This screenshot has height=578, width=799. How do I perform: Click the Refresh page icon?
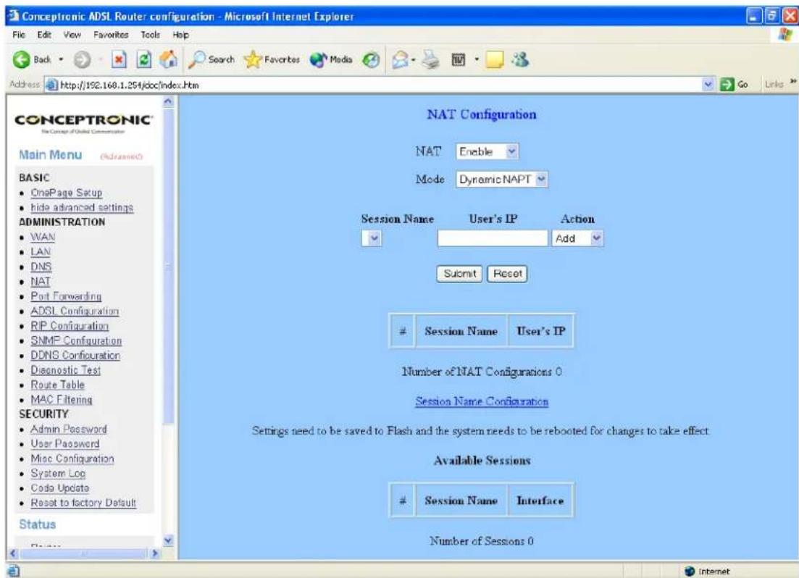coord(144,59)
